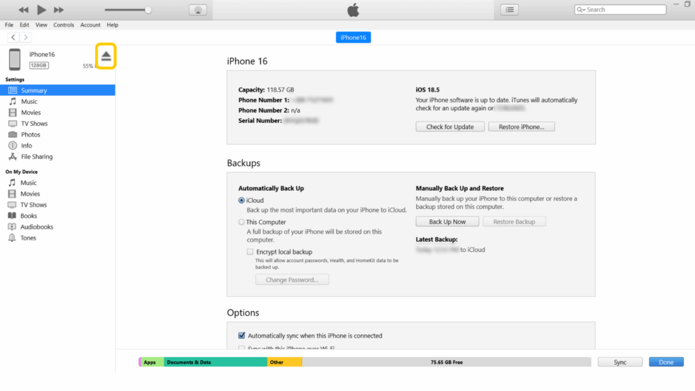Enable Encrypt local backup

point(249,251)
